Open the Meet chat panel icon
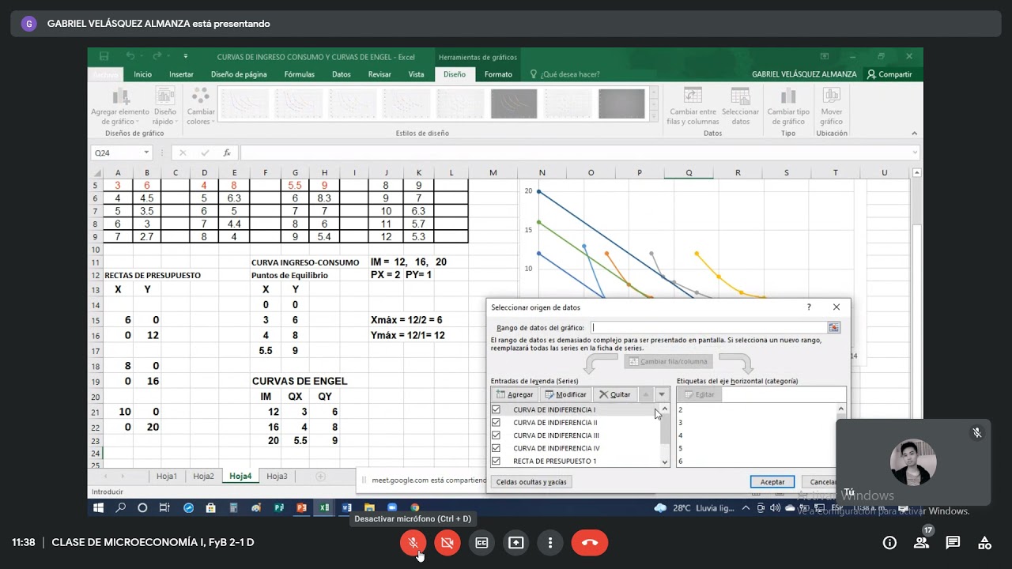This screenshot has height=569, width=1012. coord(953,542)
